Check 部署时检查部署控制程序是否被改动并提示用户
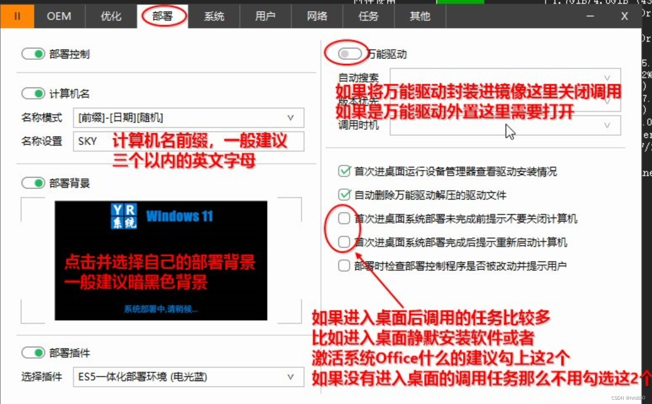 [344, 266]
